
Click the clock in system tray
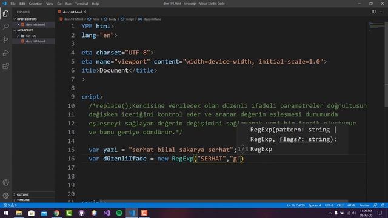click(x=366, y=213)
